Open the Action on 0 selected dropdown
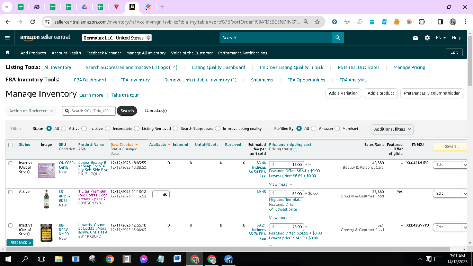Viewport: 473px width, 266px height. (x=30, y=111)
